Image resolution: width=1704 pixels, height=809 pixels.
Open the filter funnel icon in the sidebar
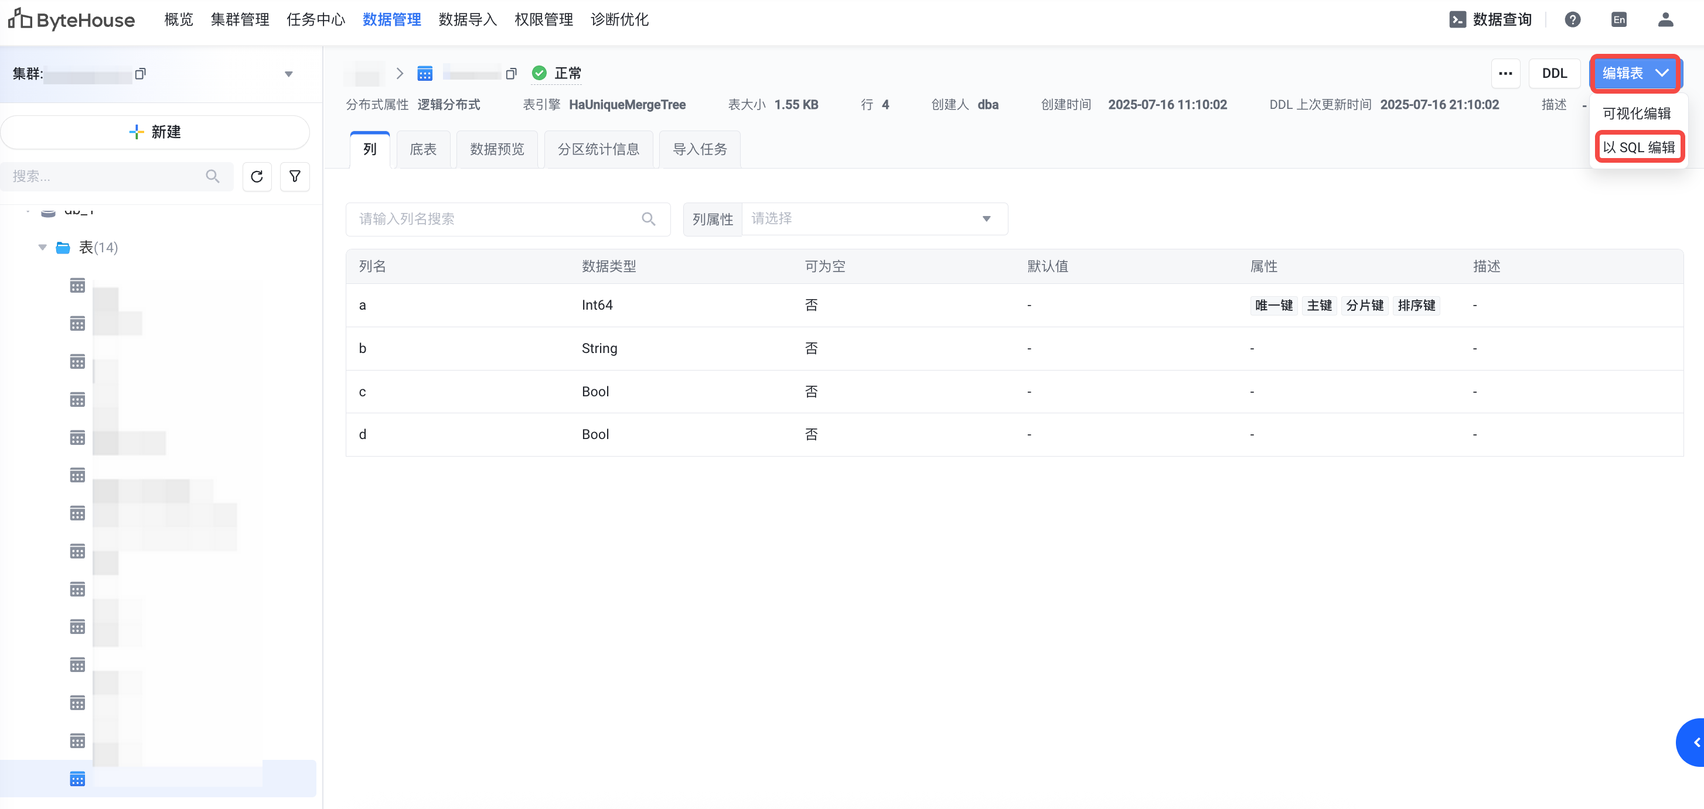(295, 176)
